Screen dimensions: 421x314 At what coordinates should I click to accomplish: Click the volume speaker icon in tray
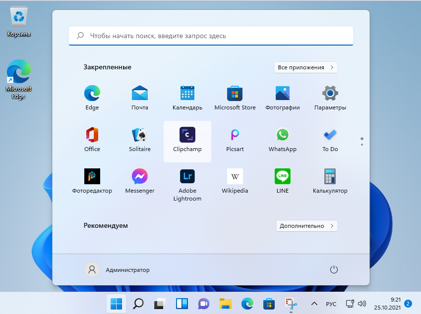click(x=362, y=304)
